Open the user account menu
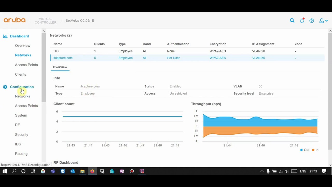Screen dimensions: 332x187 coord(323,21)
